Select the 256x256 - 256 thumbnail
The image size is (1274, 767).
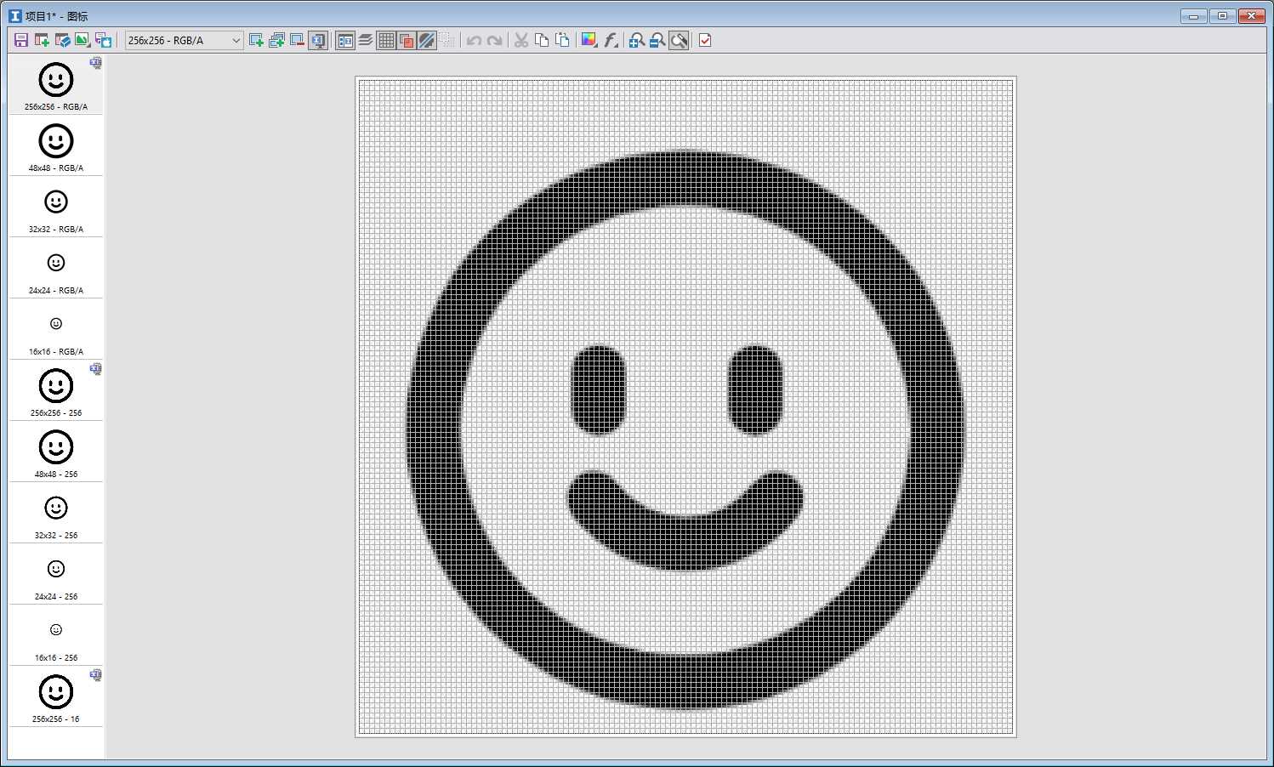click(x=56, y=390)
